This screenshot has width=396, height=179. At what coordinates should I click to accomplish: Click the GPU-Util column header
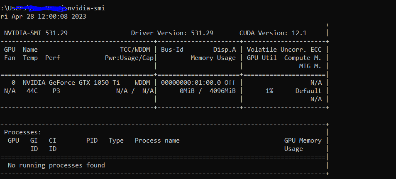(262, 58)
